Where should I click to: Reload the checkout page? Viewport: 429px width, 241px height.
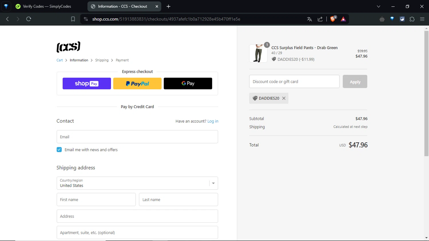pyautogui.click(x=29, y=19)
